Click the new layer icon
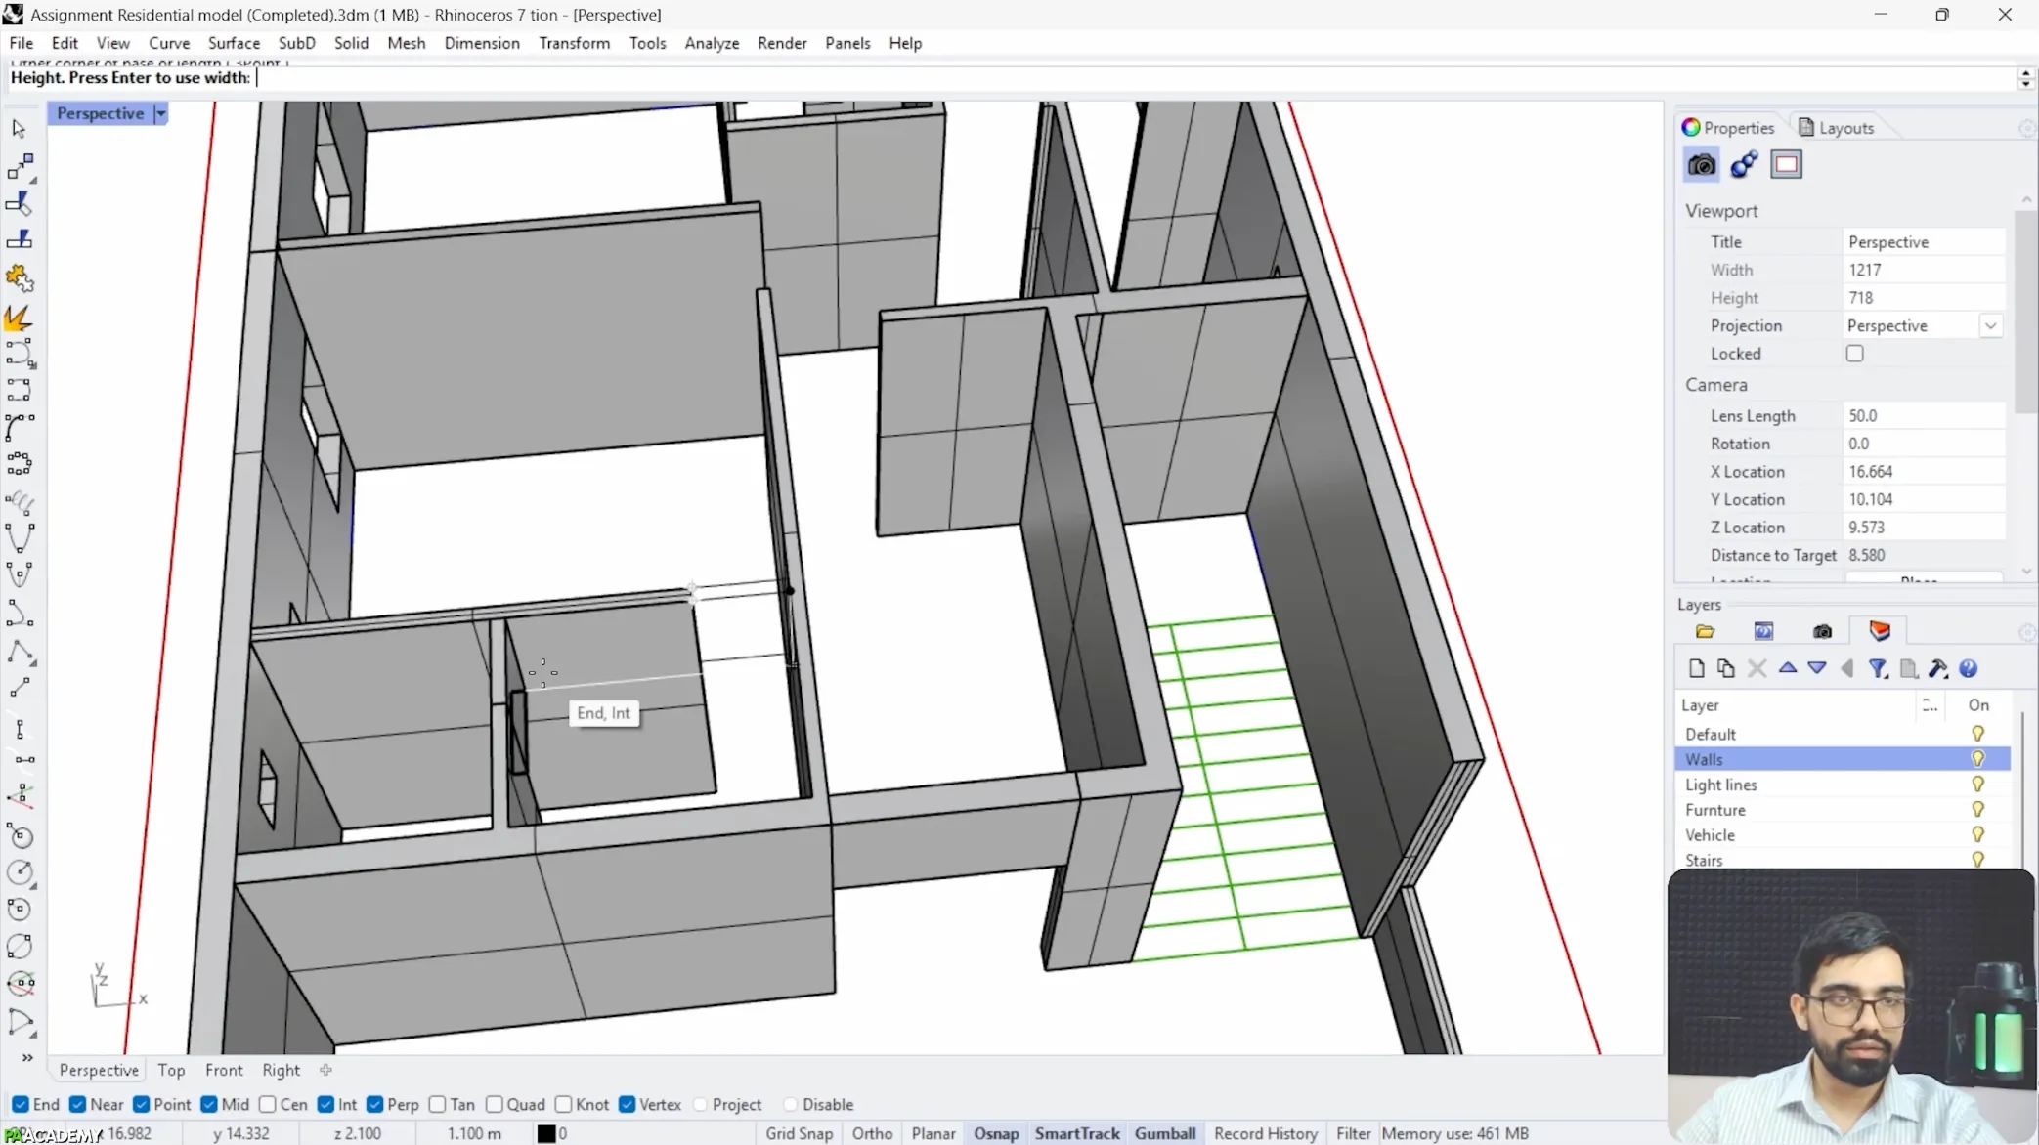 (x=1696, y=668)
